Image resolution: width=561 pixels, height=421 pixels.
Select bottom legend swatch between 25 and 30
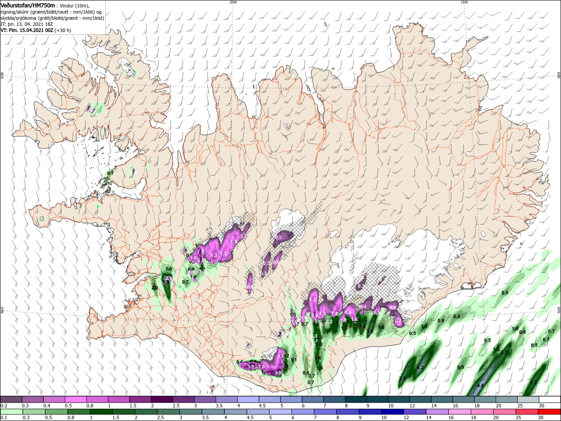click(x=527, y=412)
